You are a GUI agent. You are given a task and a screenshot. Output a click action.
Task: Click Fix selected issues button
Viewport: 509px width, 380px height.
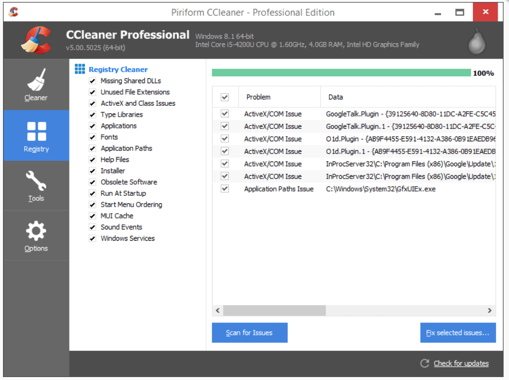[x=458, y=333]
